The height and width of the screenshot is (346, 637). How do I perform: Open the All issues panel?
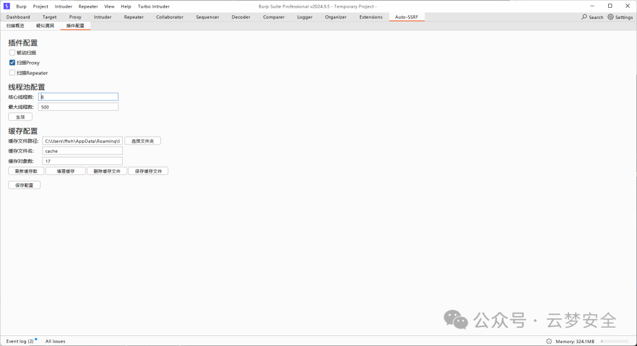(x=55, y=341)
